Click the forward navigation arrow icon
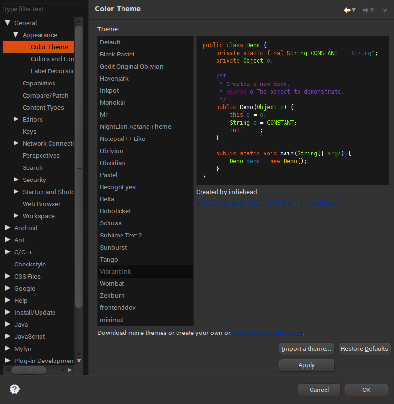394x404 pixels. 366,10
